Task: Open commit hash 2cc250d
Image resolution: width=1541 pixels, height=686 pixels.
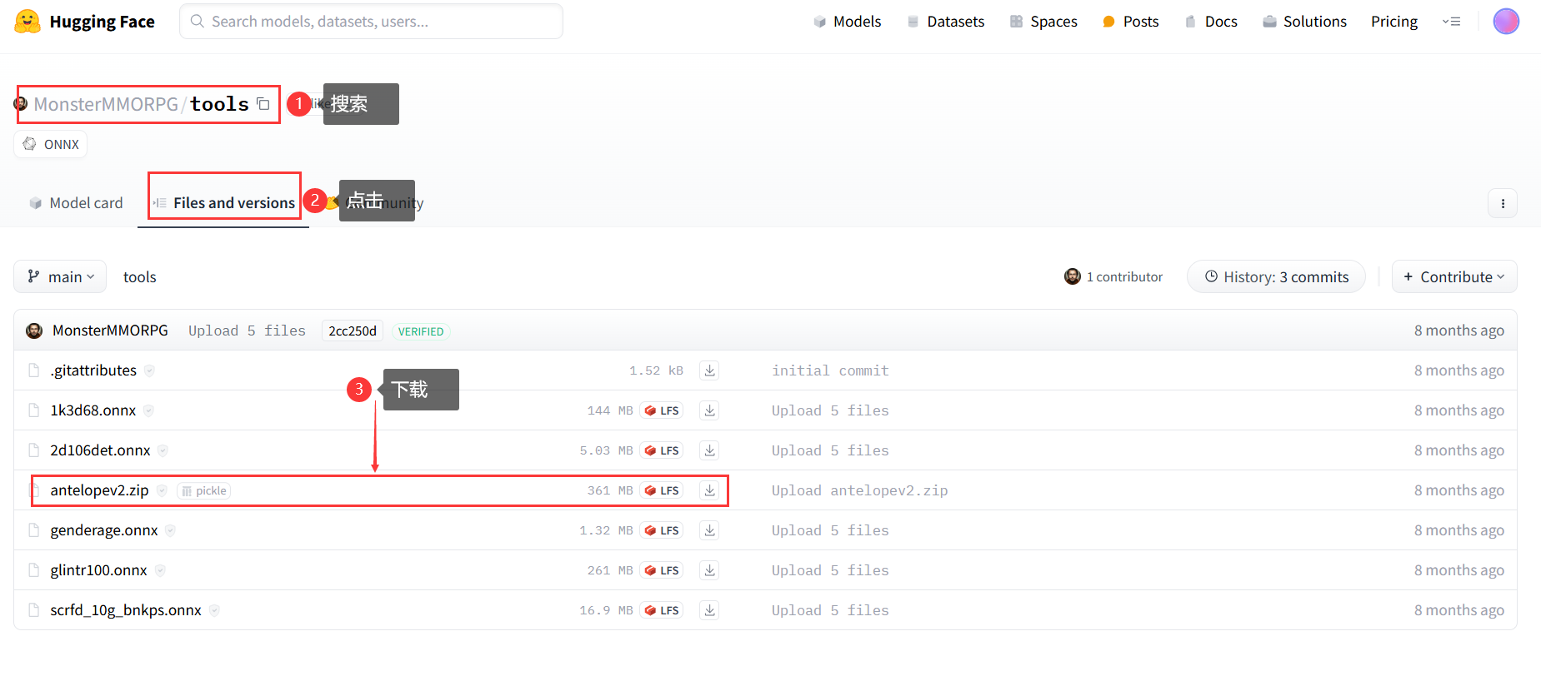Action: point(353,331)
